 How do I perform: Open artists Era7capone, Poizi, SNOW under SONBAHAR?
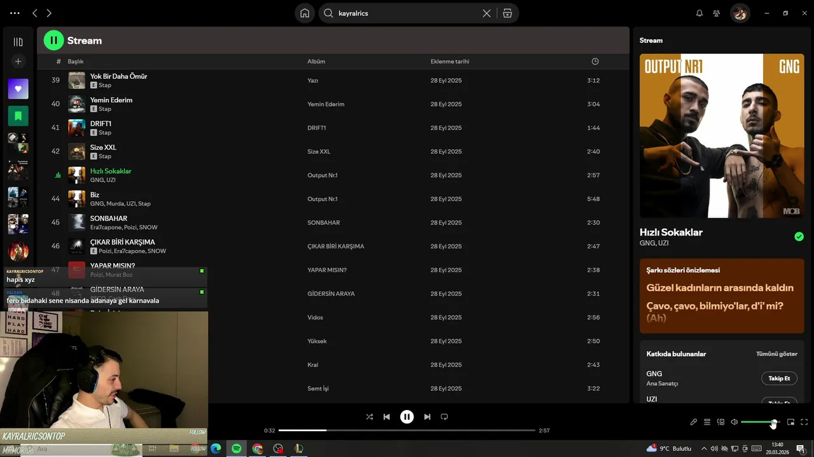pos(123,227)
